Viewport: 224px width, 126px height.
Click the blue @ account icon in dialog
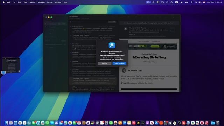click(x=112, y=45)
